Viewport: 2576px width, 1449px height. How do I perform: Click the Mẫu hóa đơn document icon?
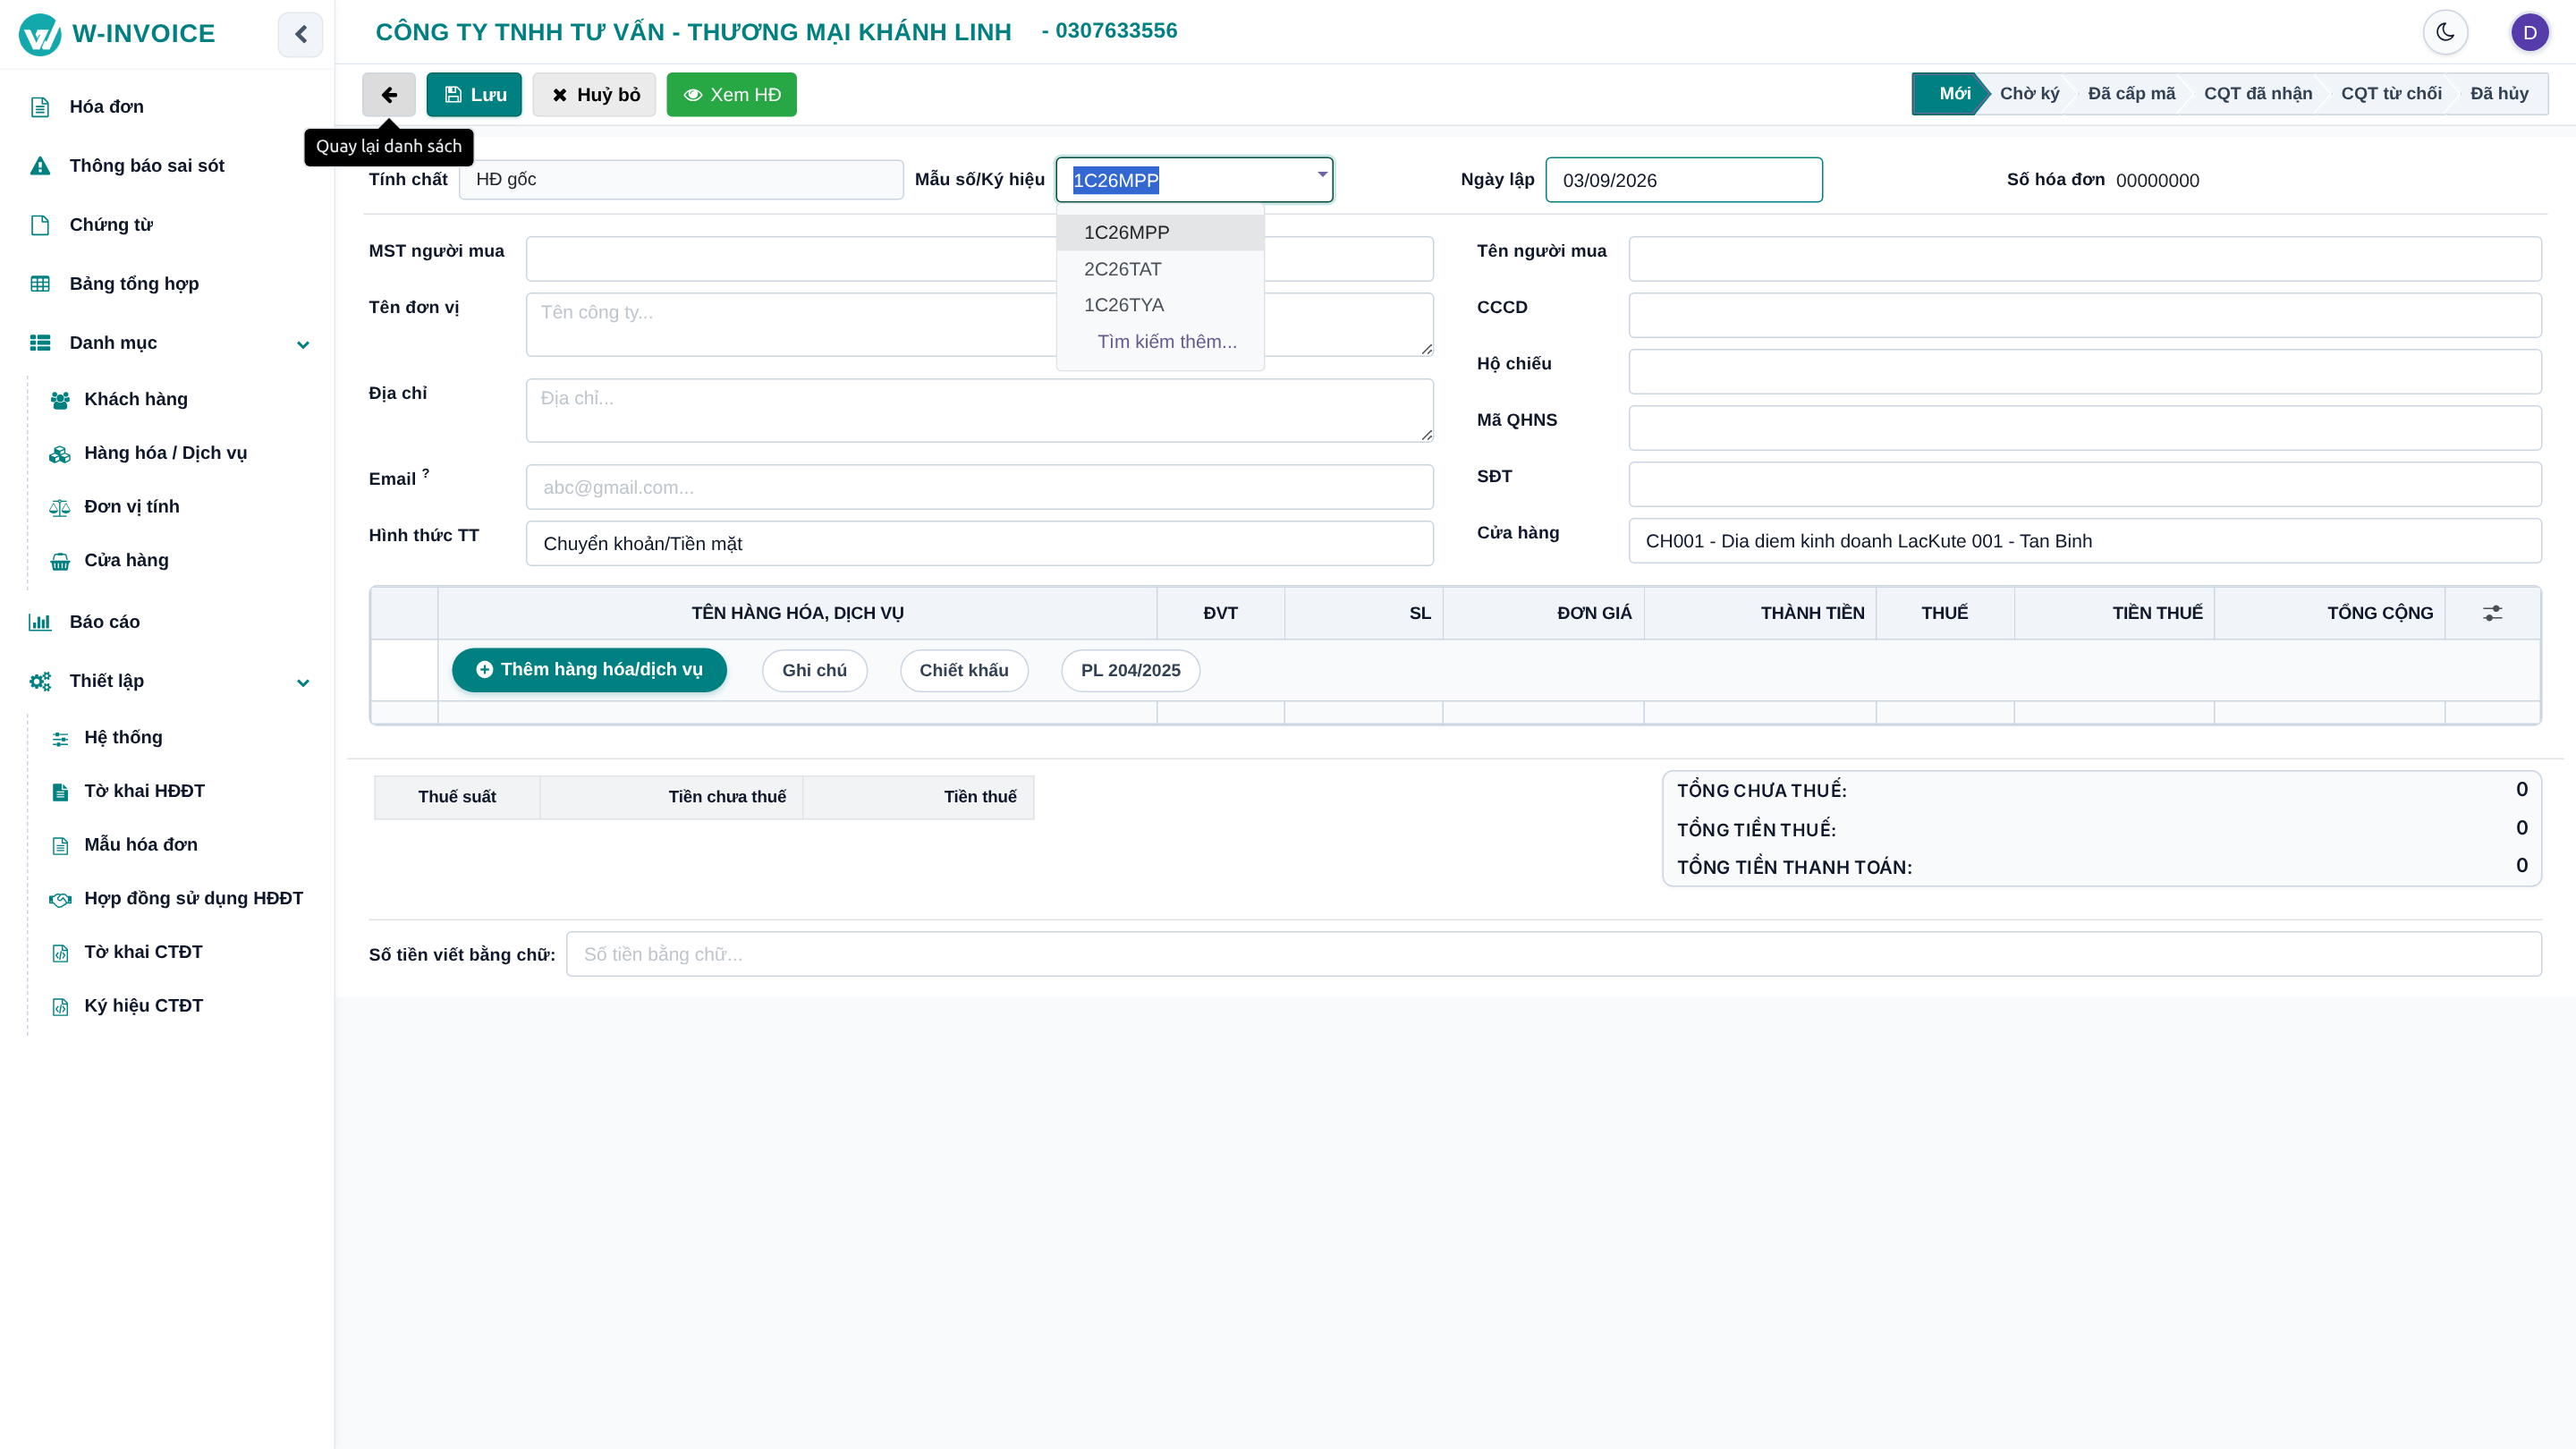click(x=60, y=846)
